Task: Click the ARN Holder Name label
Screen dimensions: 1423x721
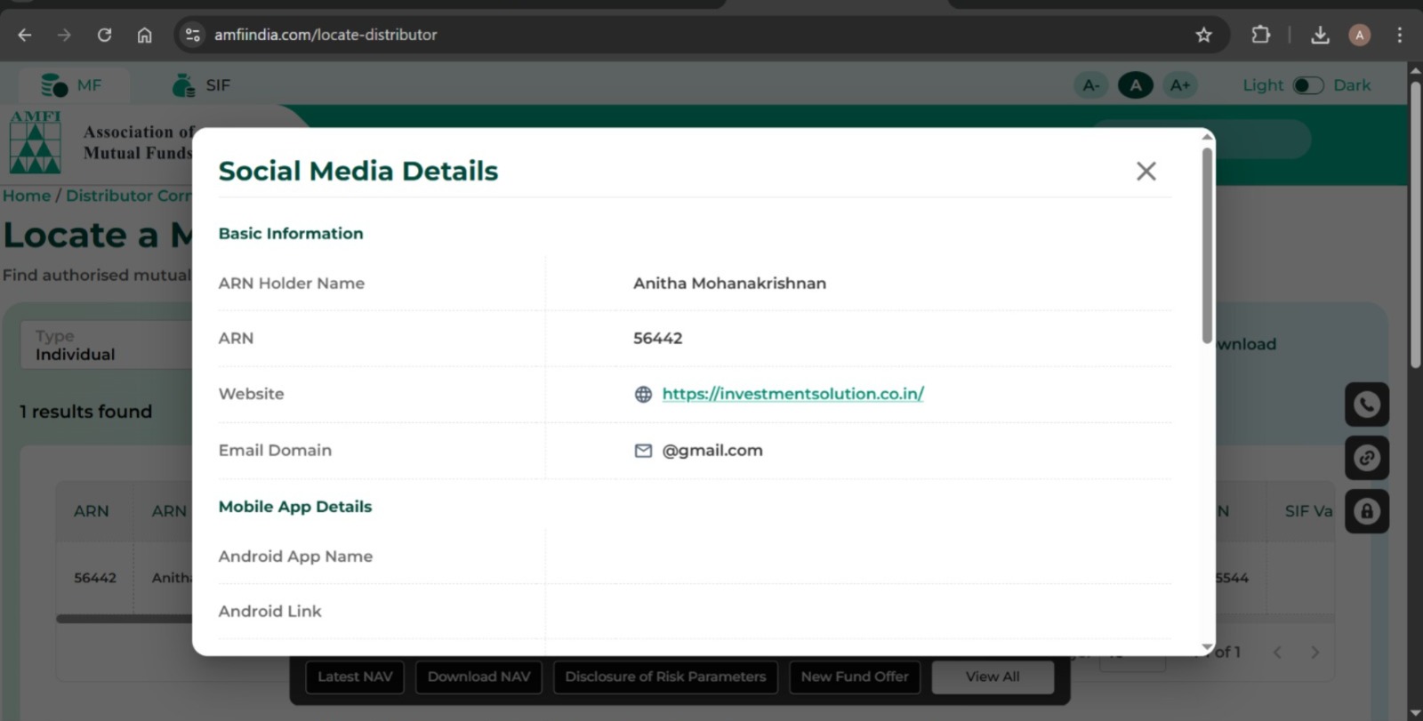Action: (292, 284)
